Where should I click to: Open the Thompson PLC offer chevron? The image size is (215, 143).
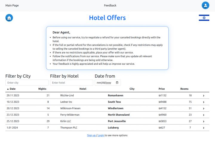pos(204,128)
